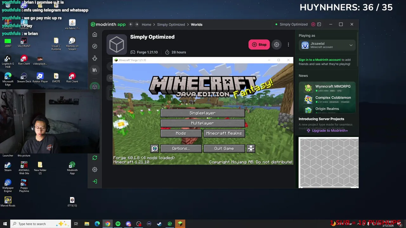Open Poppy Playtime desktop shortcut
The height and width of the screenshot is (228, 406).
pos(24,186)
